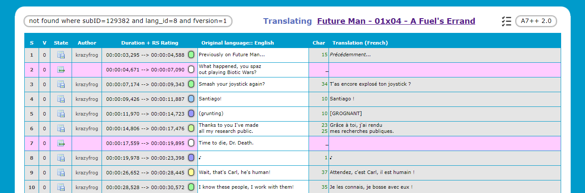Click the "not found where subID" message box
This screenshot has height=193, width=585.
click(x=128, y=21)
